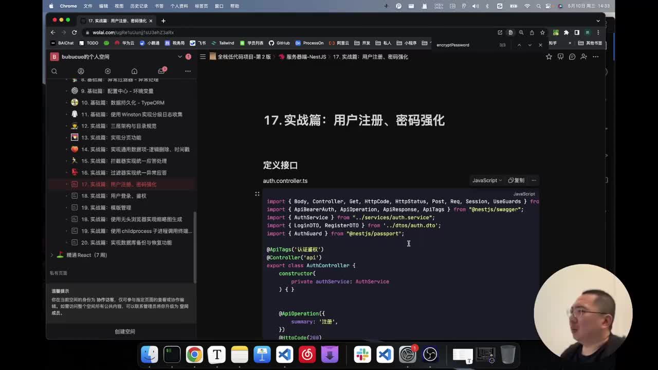Open the GitHub bookmark
The image size is (658, 370).
tap(279, 43)
